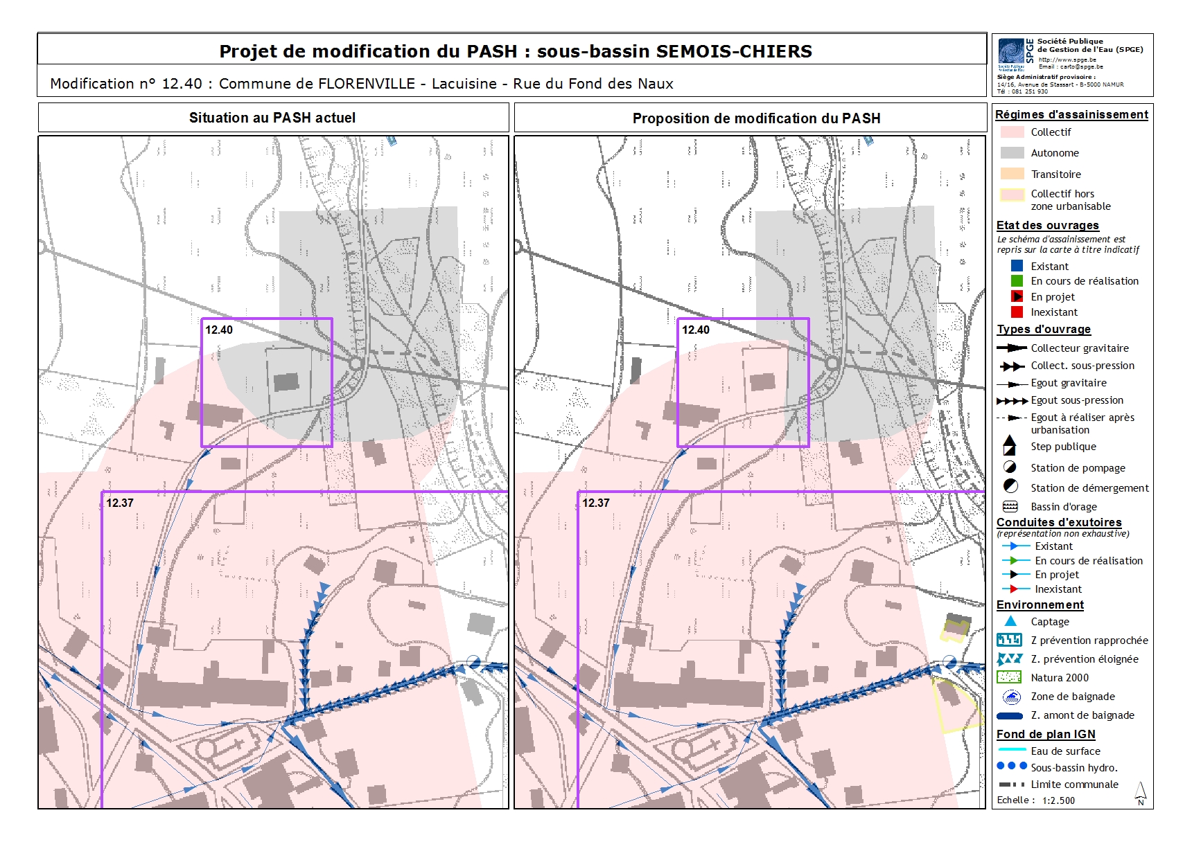Click the Natura 2000 legend symbol
The height and width of the screenshot is (842, 1192).
1009,677
